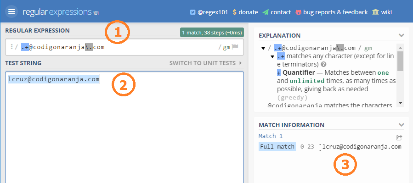Collapse the Match Information panel

pos(401,125)
